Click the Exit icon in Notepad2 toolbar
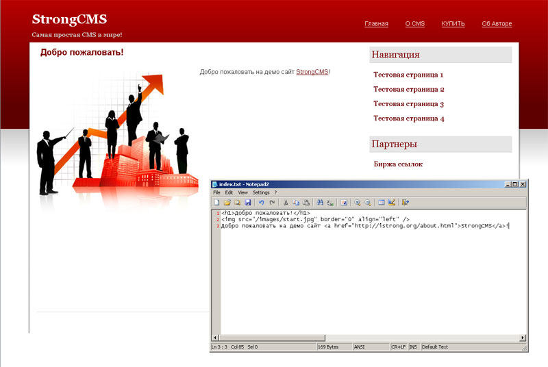548x367 pixels. coord(406,202)
